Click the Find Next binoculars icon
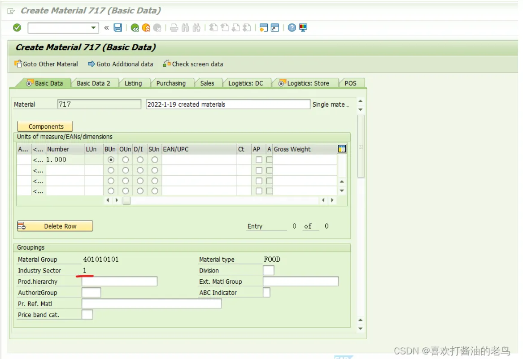Screen dimensions: 523x359 (196, 28)
